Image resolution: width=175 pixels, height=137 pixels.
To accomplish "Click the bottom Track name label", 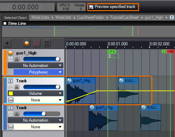I will [21, 108].
